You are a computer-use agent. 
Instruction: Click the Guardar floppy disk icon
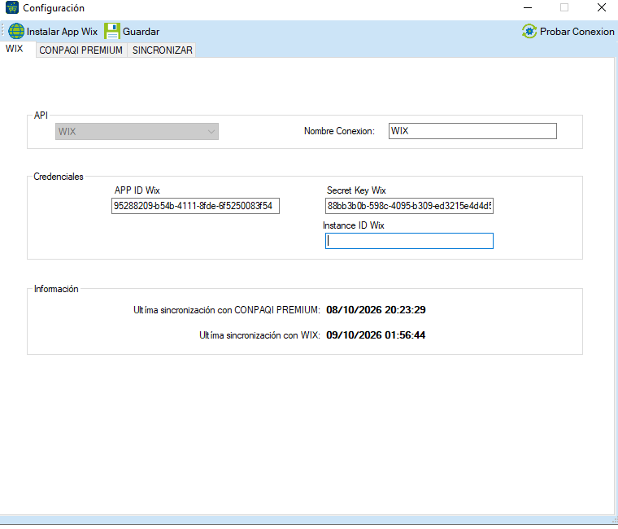point(112,31)
